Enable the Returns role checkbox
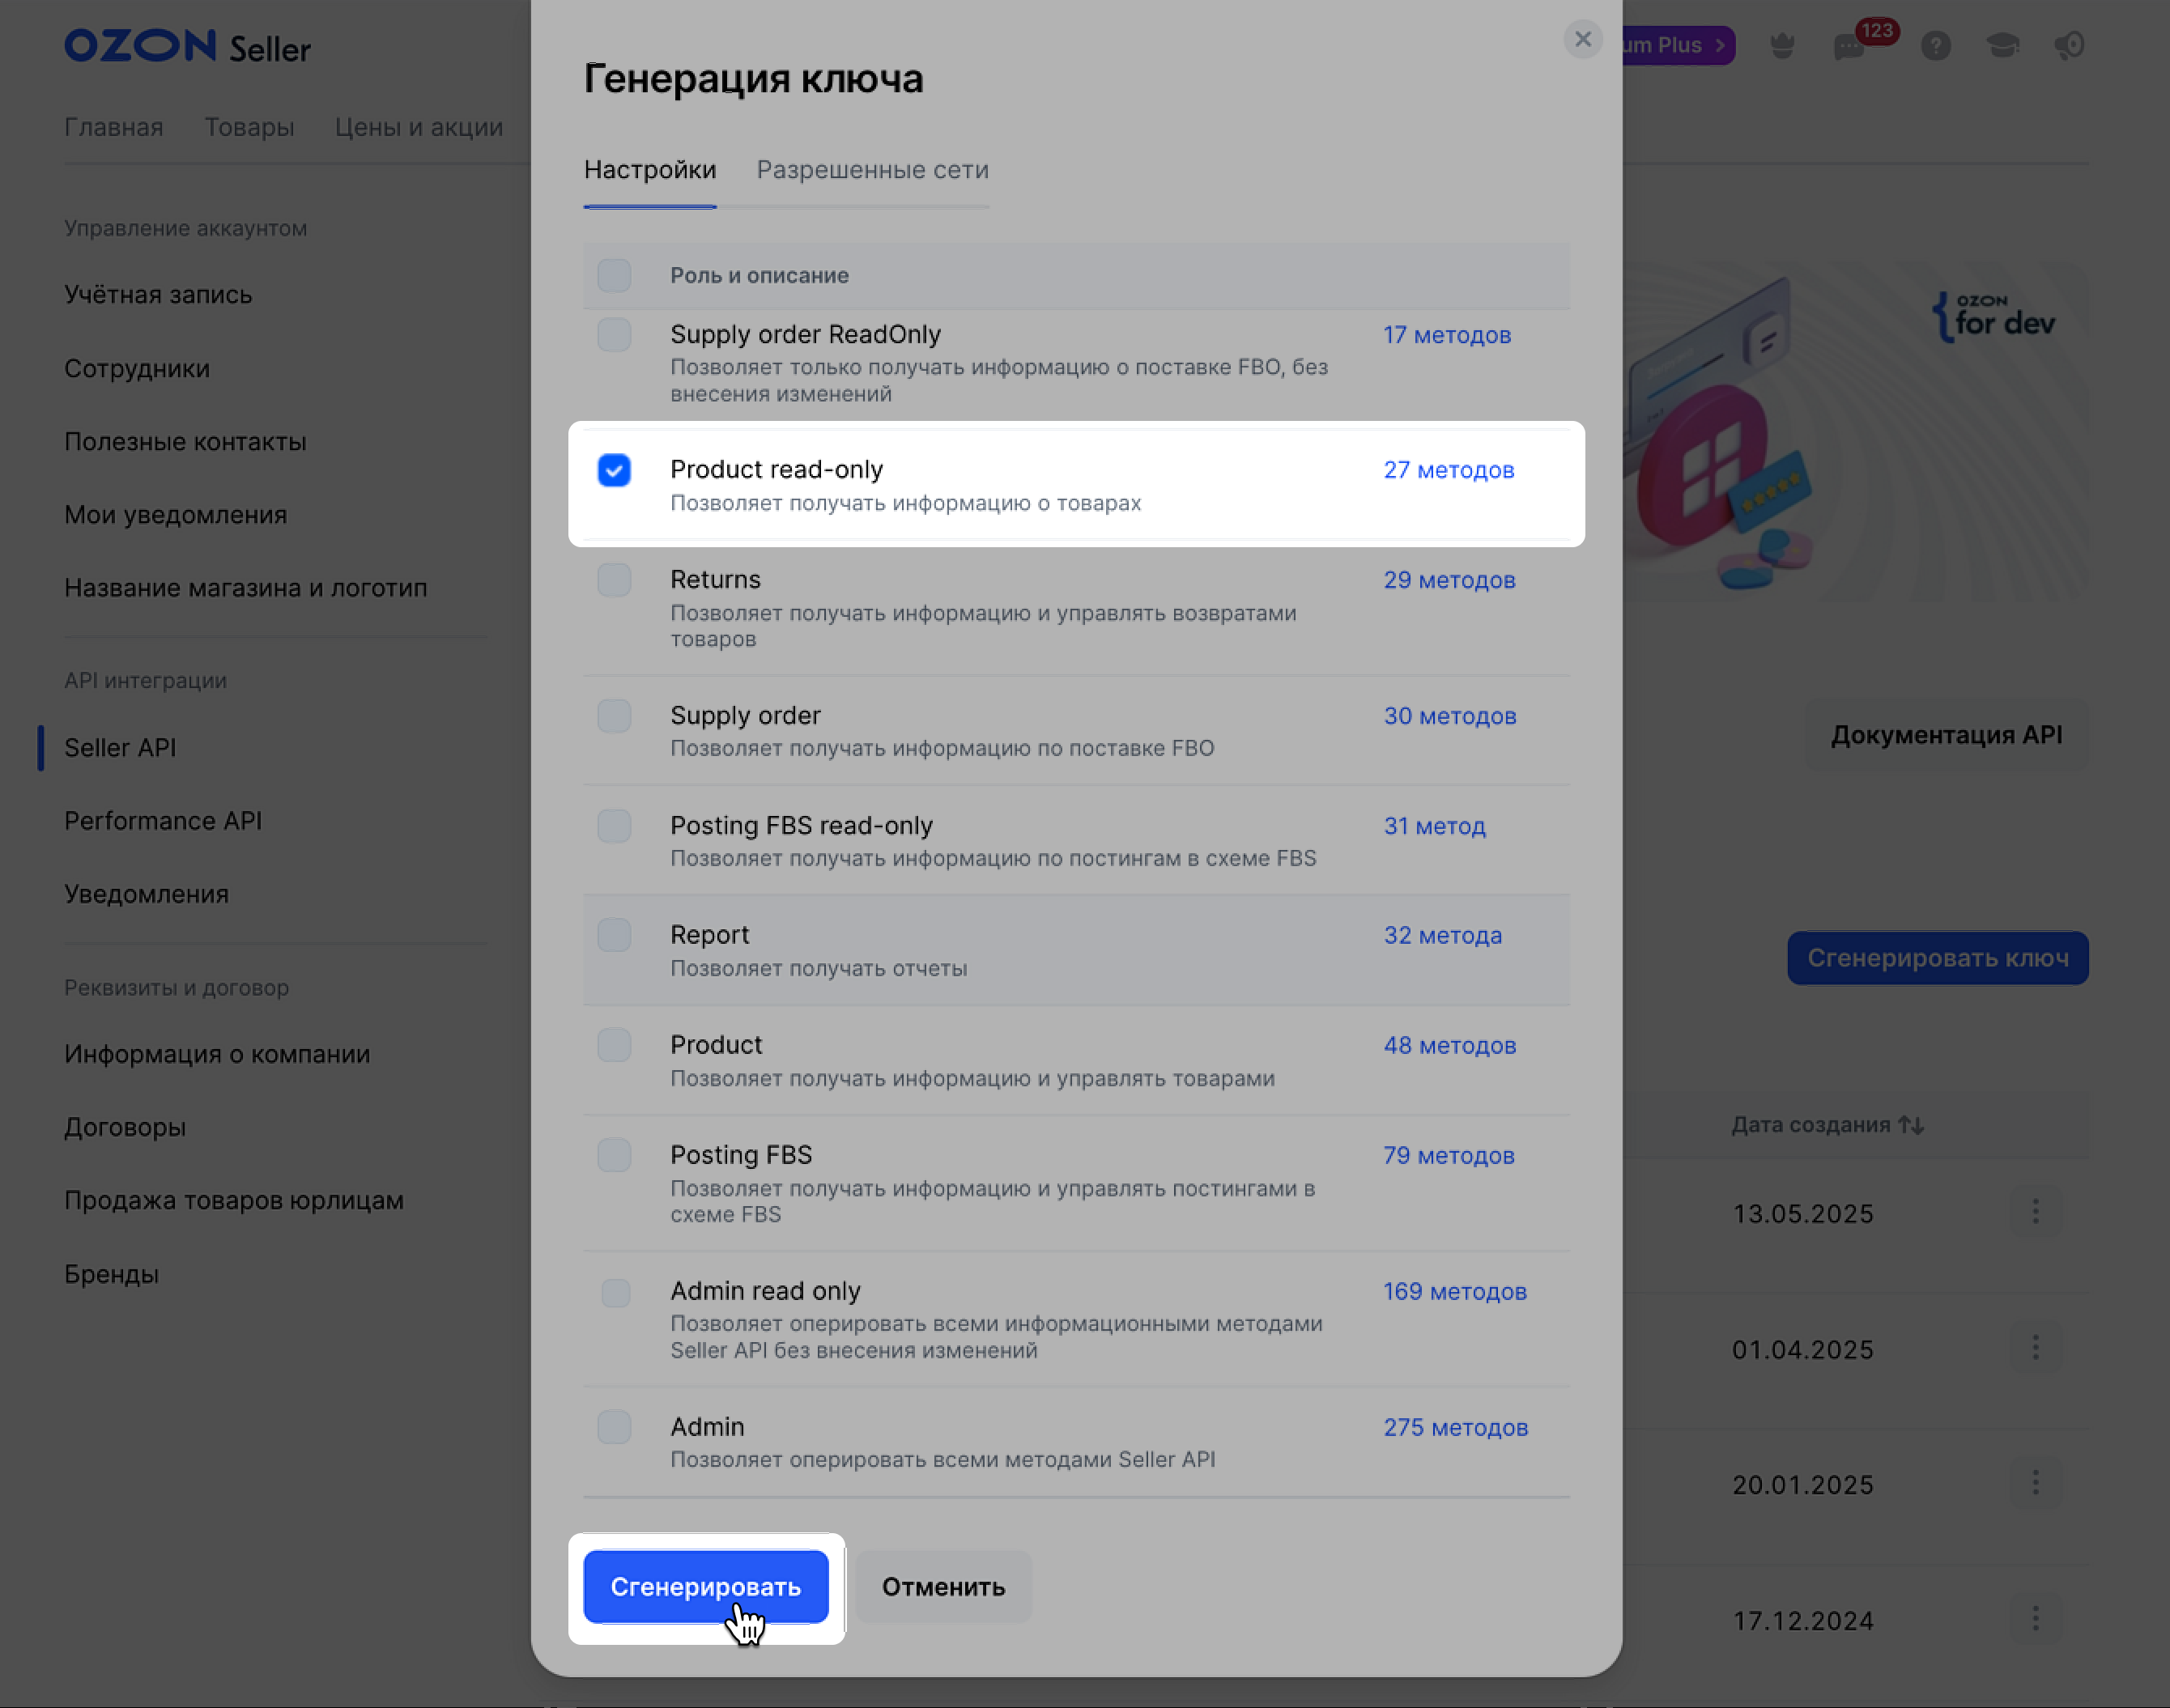 pos(614,580)
